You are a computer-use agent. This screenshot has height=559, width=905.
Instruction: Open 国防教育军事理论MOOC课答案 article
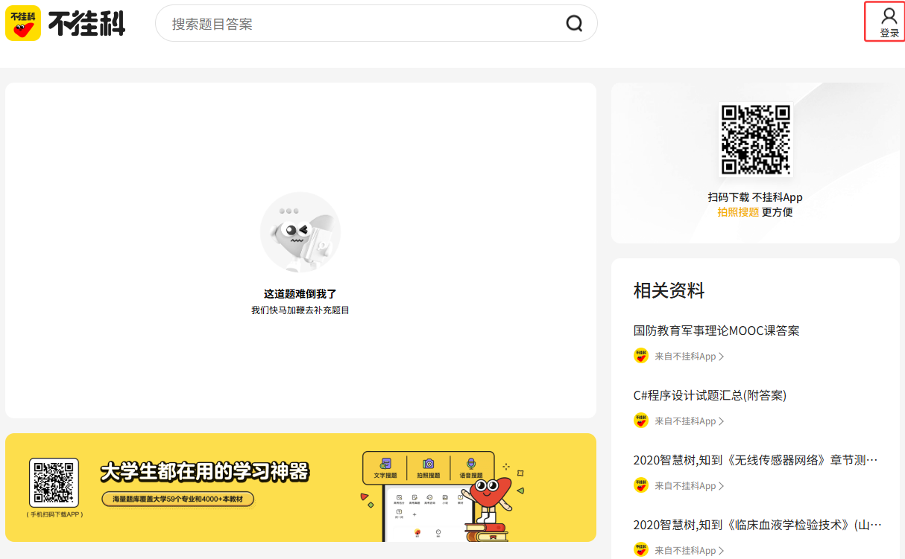pos(716,330)
